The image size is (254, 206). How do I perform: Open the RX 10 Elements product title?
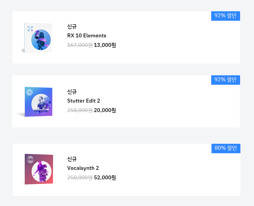click(x=87, y=36)
